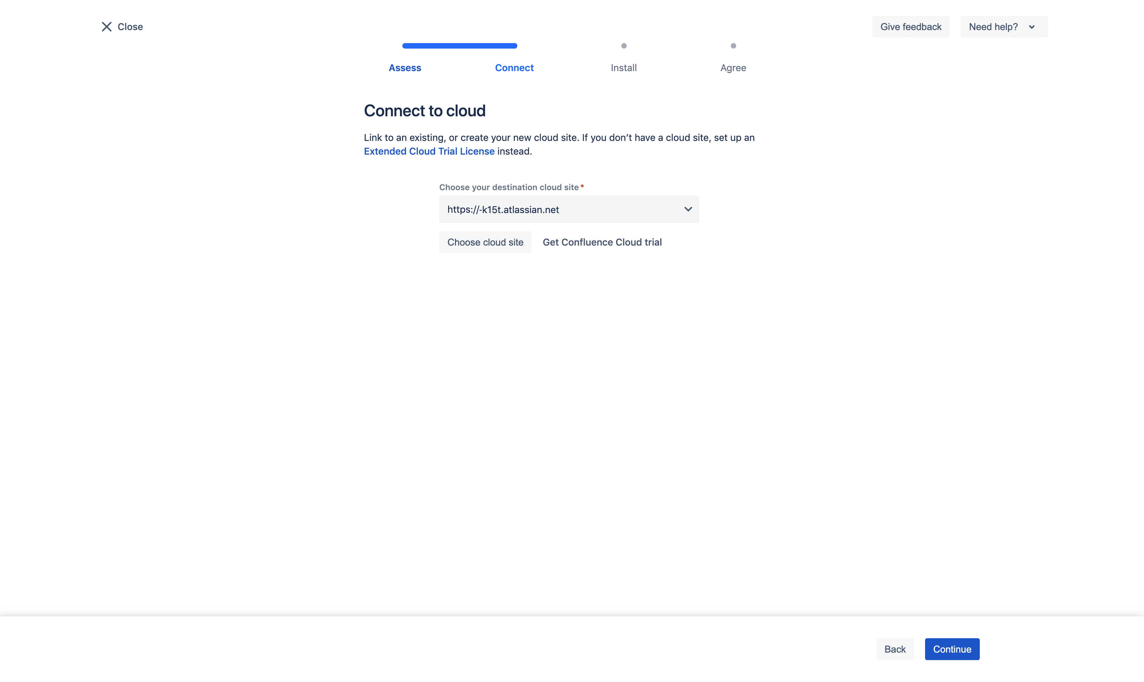The image size is (1144, 682).
Task: Open the Give feedback dialog
Action: click(910, 27)
